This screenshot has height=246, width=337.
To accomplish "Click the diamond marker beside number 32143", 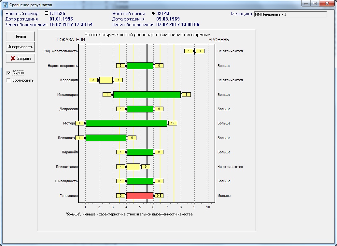I will tap(153, 13).
